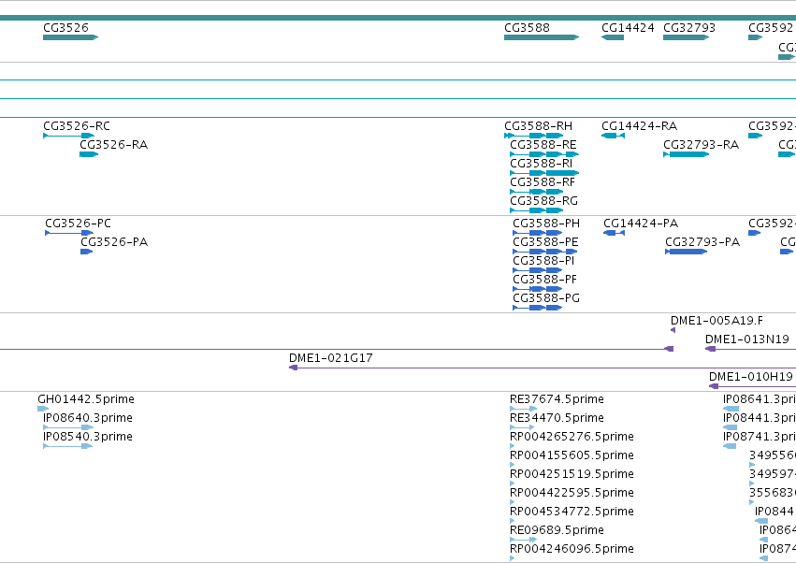This screenshot has height=563, width=796.
Task: Select the DME1-010H19 clone label
Action: point(751,377)
